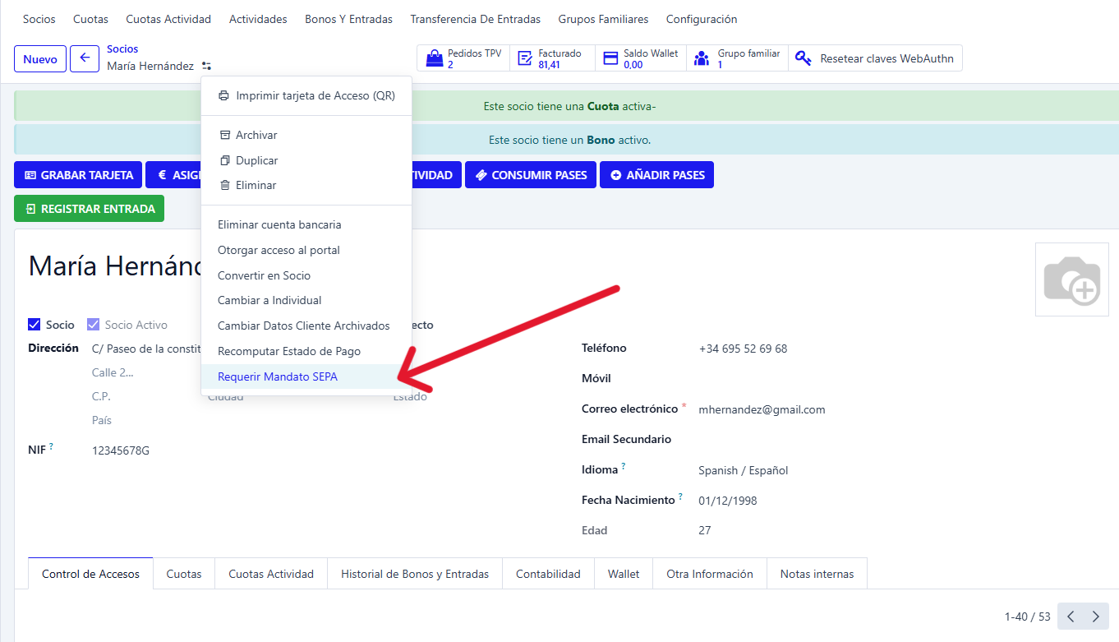Click the Nuevo button
The width and height of the screenshot is (1119, 642).
point(40,59)
